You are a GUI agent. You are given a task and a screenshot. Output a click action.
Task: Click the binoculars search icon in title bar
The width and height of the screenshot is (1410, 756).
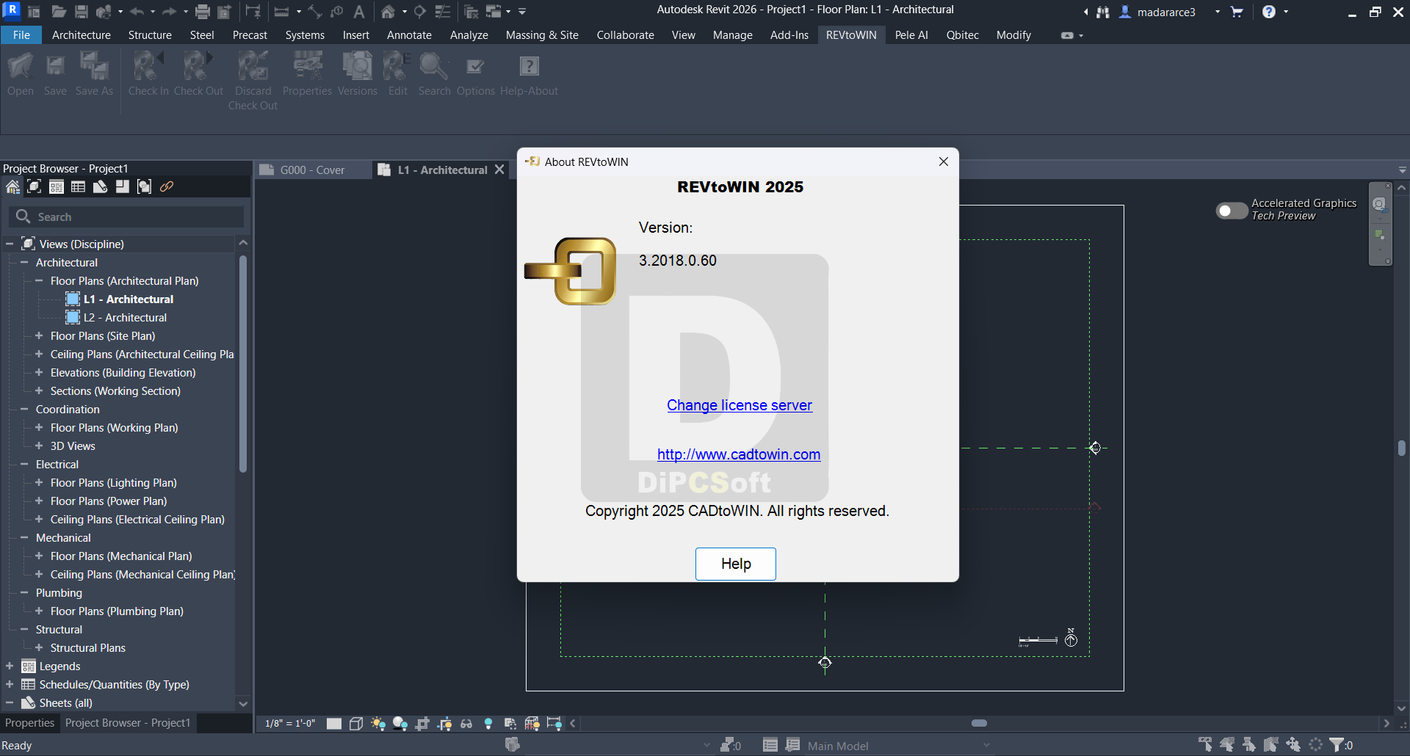pos(1103,12)
